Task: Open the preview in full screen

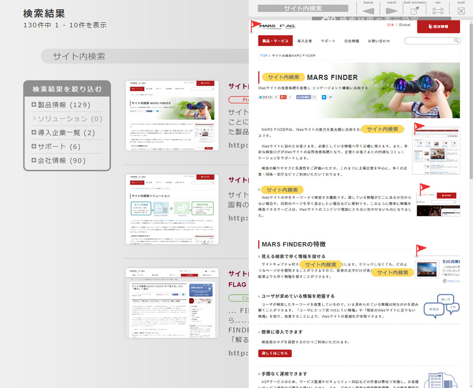Action: pos(414,11)
